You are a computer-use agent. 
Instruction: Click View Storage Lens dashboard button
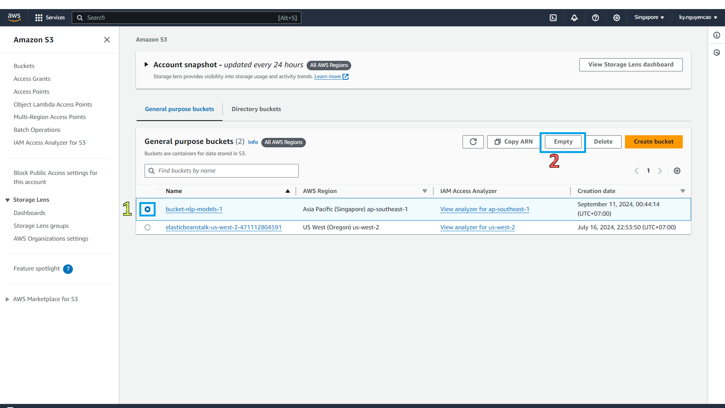tap(631, 65)
